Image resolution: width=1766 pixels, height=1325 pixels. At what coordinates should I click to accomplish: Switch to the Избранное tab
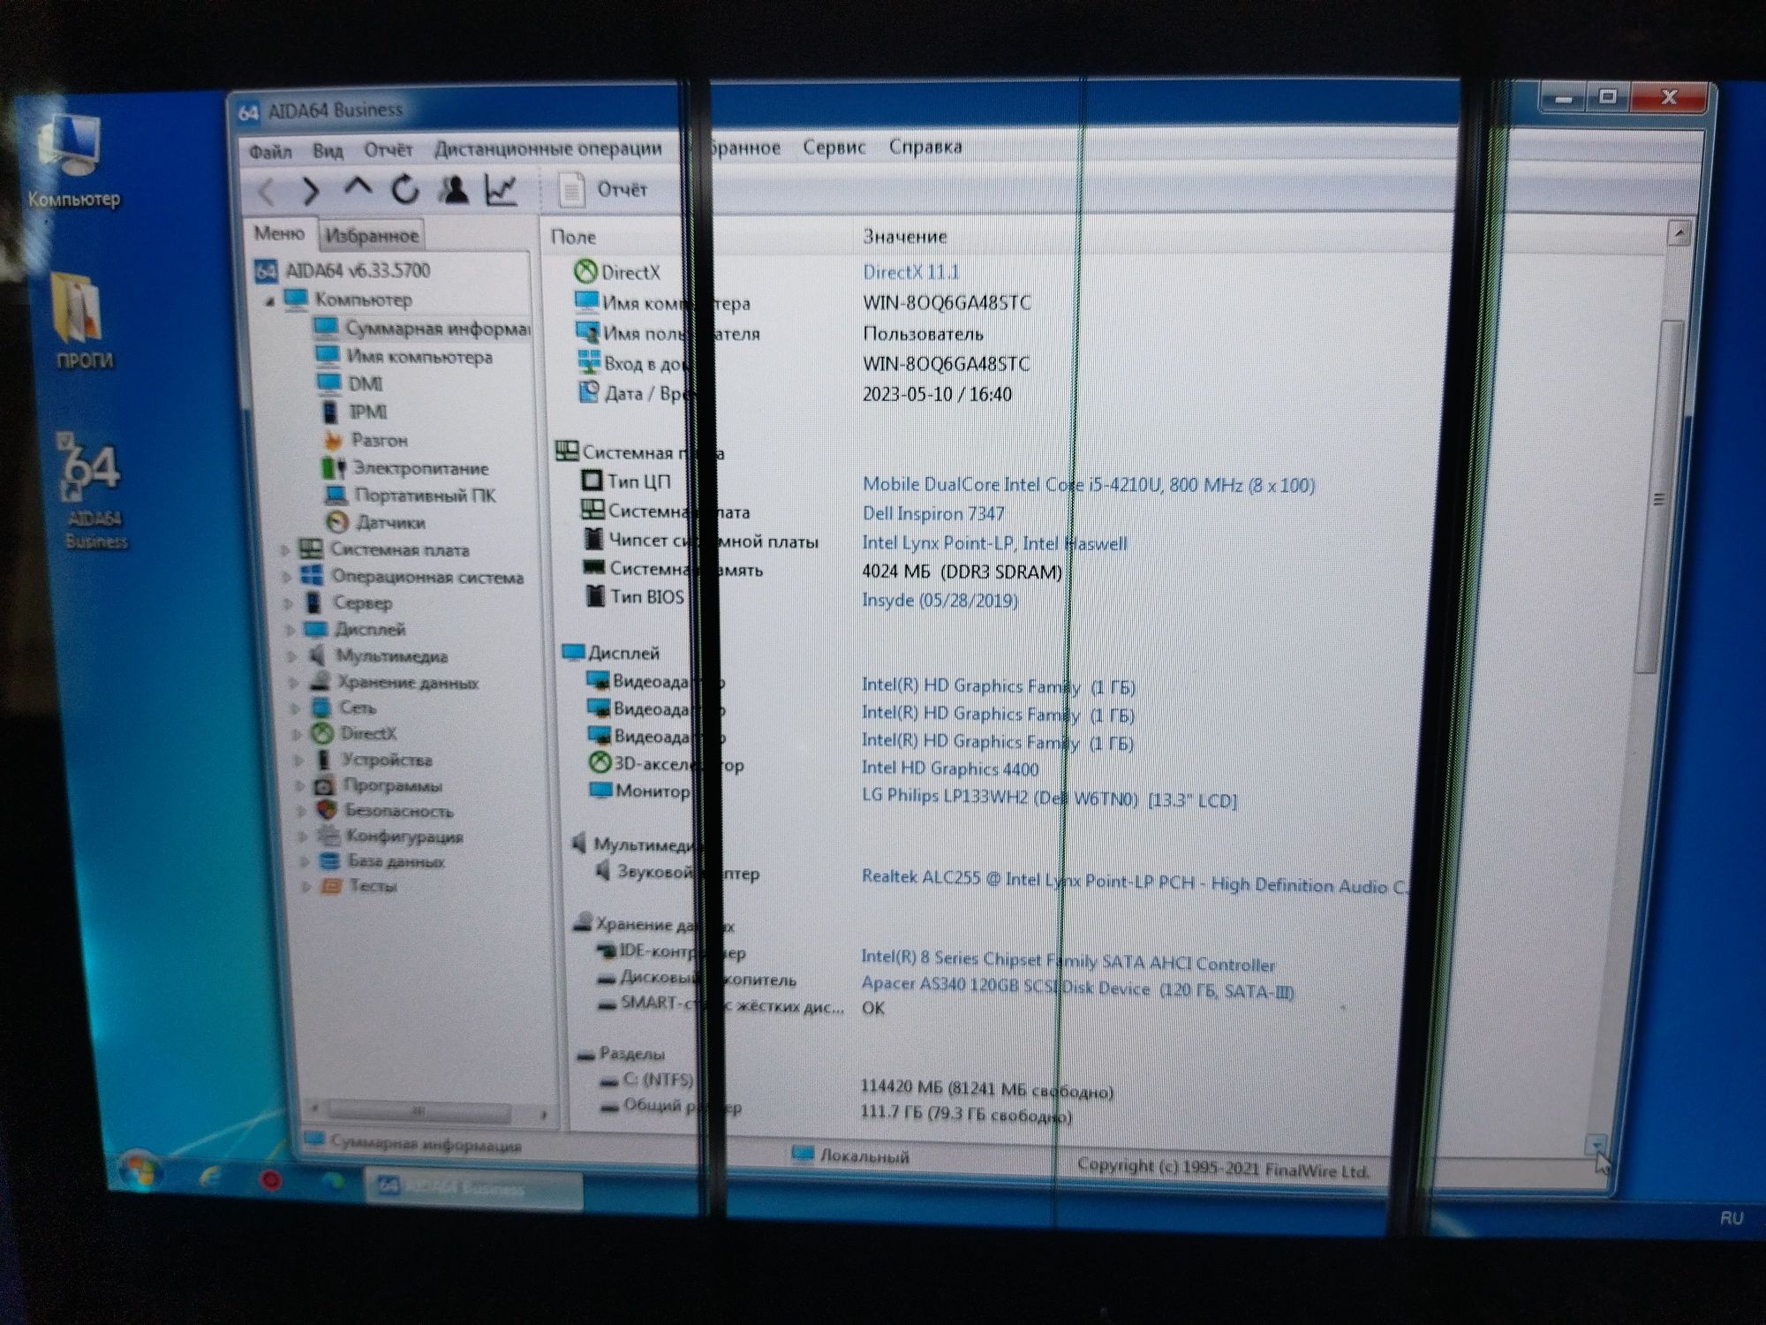tap(372, 235)
